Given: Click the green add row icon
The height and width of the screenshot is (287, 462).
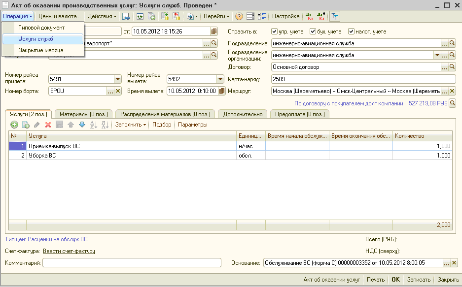Looking at the screenshot, I should tap(14, 125).
